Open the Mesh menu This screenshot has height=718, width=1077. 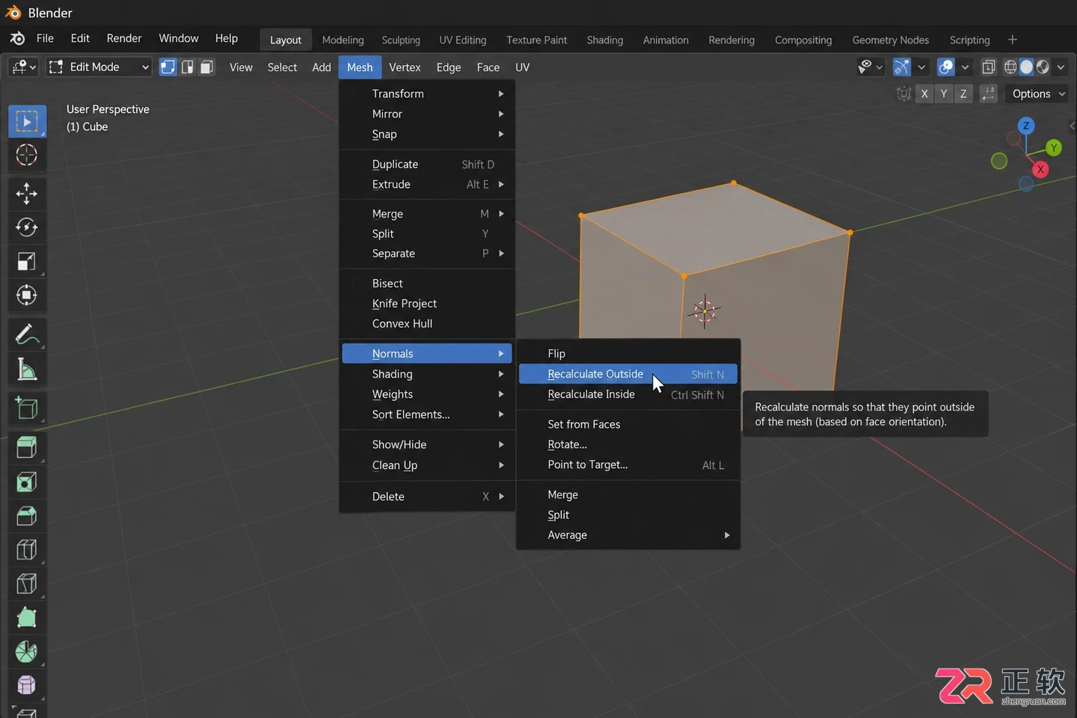360,67
